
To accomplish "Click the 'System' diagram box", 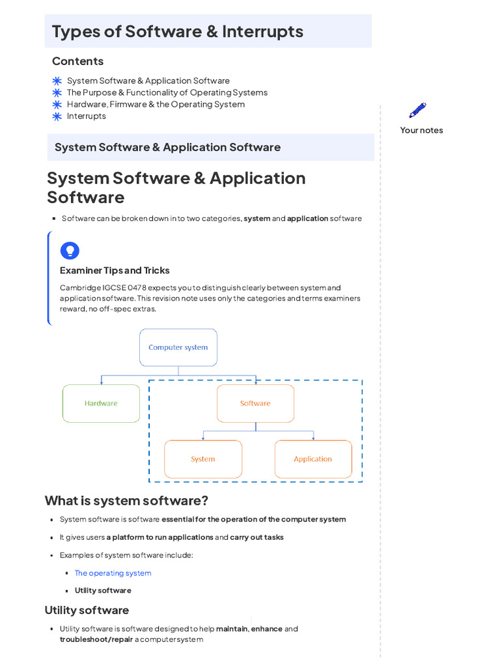I will (203, 459).
